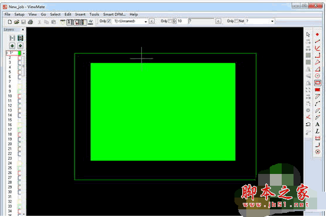Select the filled red rectangle tool
Image resolution: width=326 pixels, height=217 pixels.
pyautogui.click(x=317, y=90)
